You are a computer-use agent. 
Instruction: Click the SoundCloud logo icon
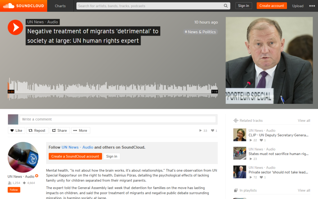coord(8,6)
